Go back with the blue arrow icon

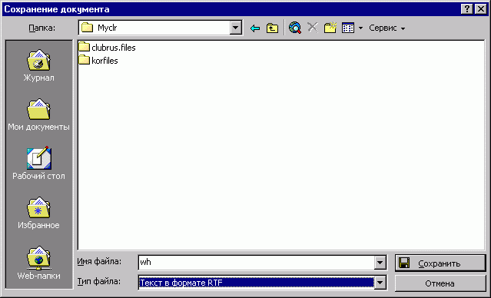coord(255,28)
